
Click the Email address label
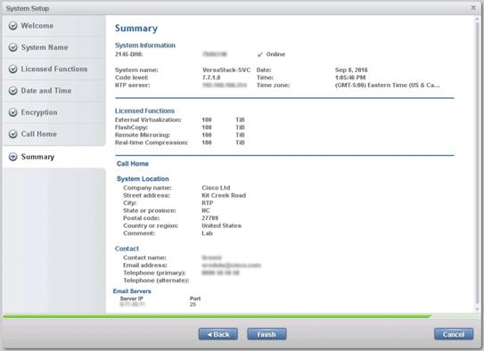(145, 265)
